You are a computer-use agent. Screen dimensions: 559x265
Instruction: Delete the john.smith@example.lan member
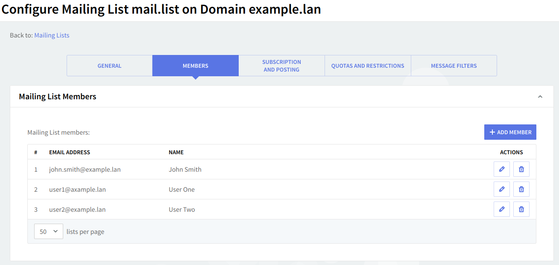click(x=521, y=169)
